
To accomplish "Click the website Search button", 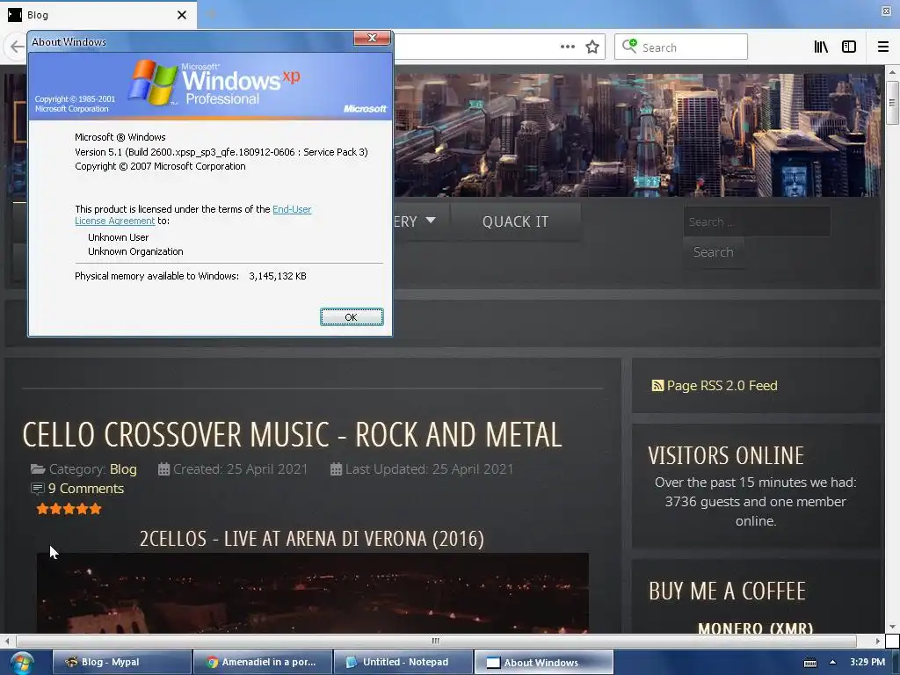I will pyautogui.click(x=713, y=252).
